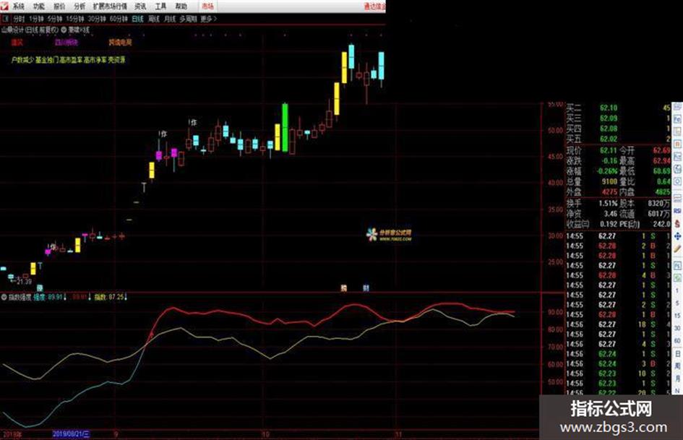
Task: Click the 股本 value 8320万
Action: click(659, 204)
